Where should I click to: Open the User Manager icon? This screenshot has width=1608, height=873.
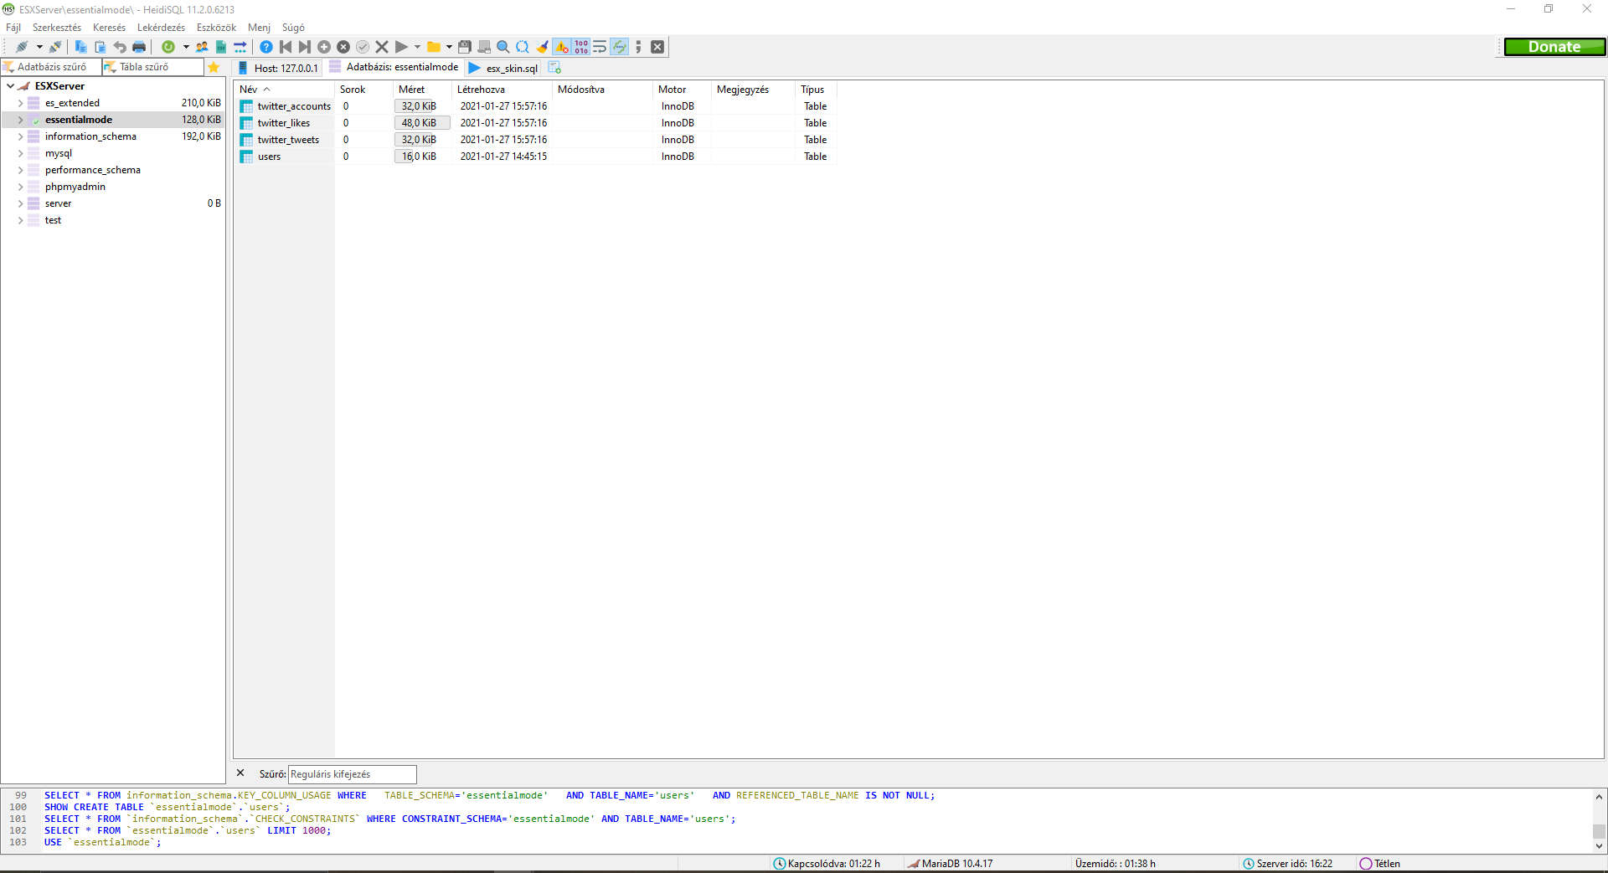pyautogui.click(x=203, y=47)
